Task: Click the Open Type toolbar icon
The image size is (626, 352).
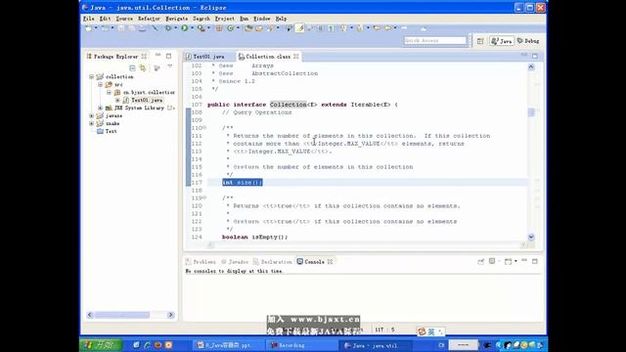Action: (x=248, y=28)
